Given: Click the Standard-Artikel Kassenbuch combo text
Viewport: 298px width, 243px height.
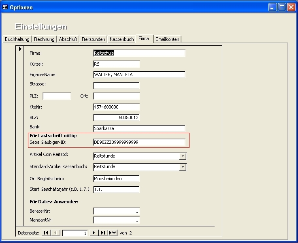Looking at the screenshot, I should pos(136,167).
